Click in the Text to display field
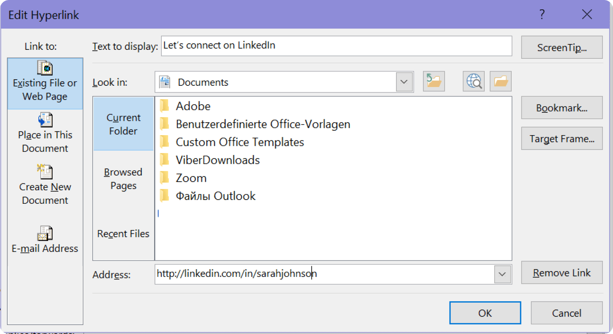This screenshot has width=613, height=334. [337, 46]
